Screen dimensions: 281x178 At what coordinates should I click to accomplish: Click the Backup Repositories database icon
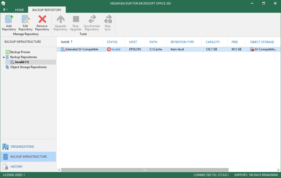[7, 57]
